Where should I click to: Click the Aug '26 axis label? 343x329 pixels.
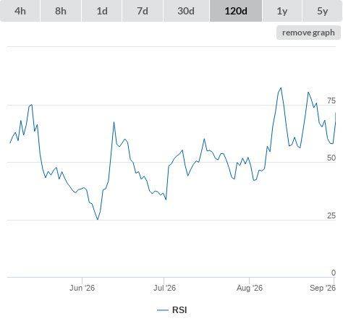[250, 288]
